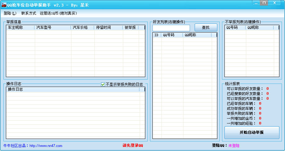This screenshot has width=285, height=151.
Task: Click 一共增加的经验 statistic label
Action: (241, 123)
